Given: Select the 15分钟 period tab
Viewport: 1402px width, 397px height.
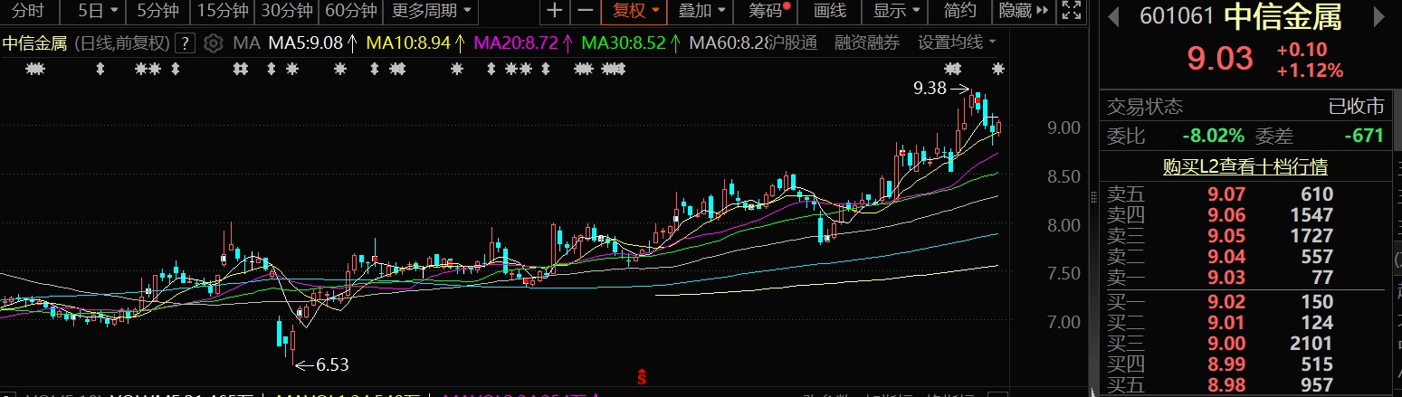Looking at the screenshot, I should click(x=222, y=12).
